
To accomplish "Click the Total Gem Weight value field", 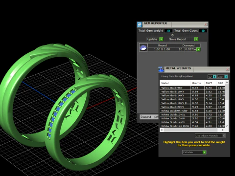I will pos(169,31).
